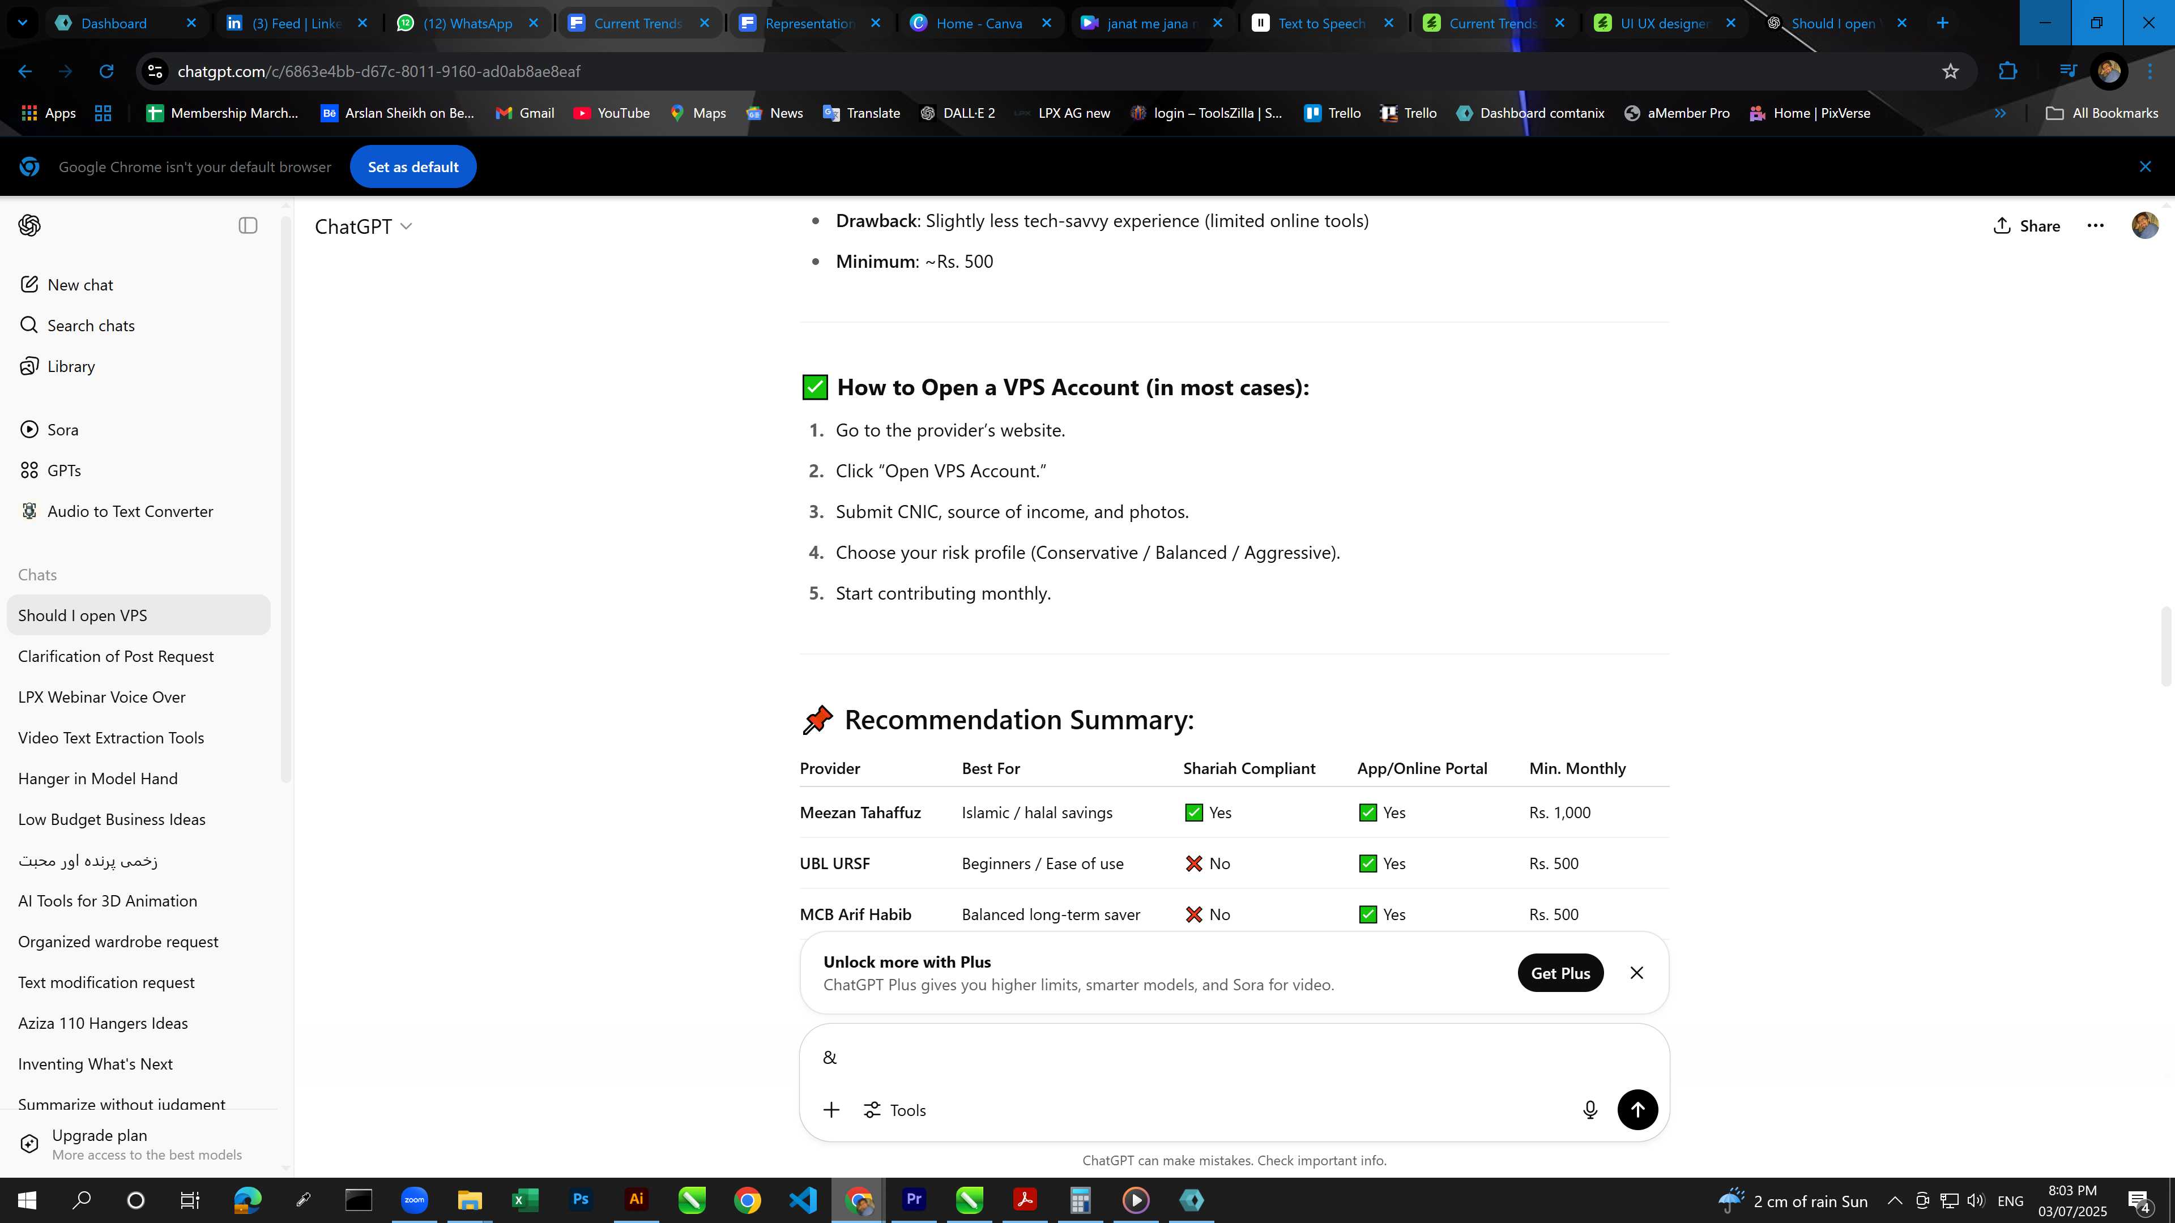
Task: Open the Gmail bookmark
Action: pos(525,113)
